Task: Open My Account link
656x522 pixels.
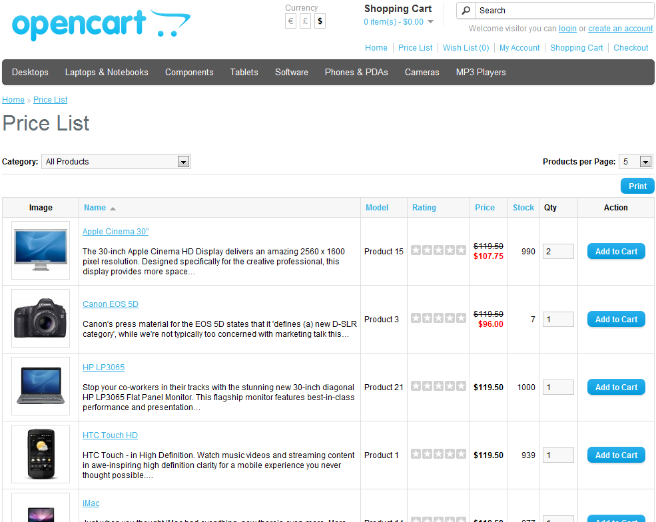Action: (x=519, y=48)
